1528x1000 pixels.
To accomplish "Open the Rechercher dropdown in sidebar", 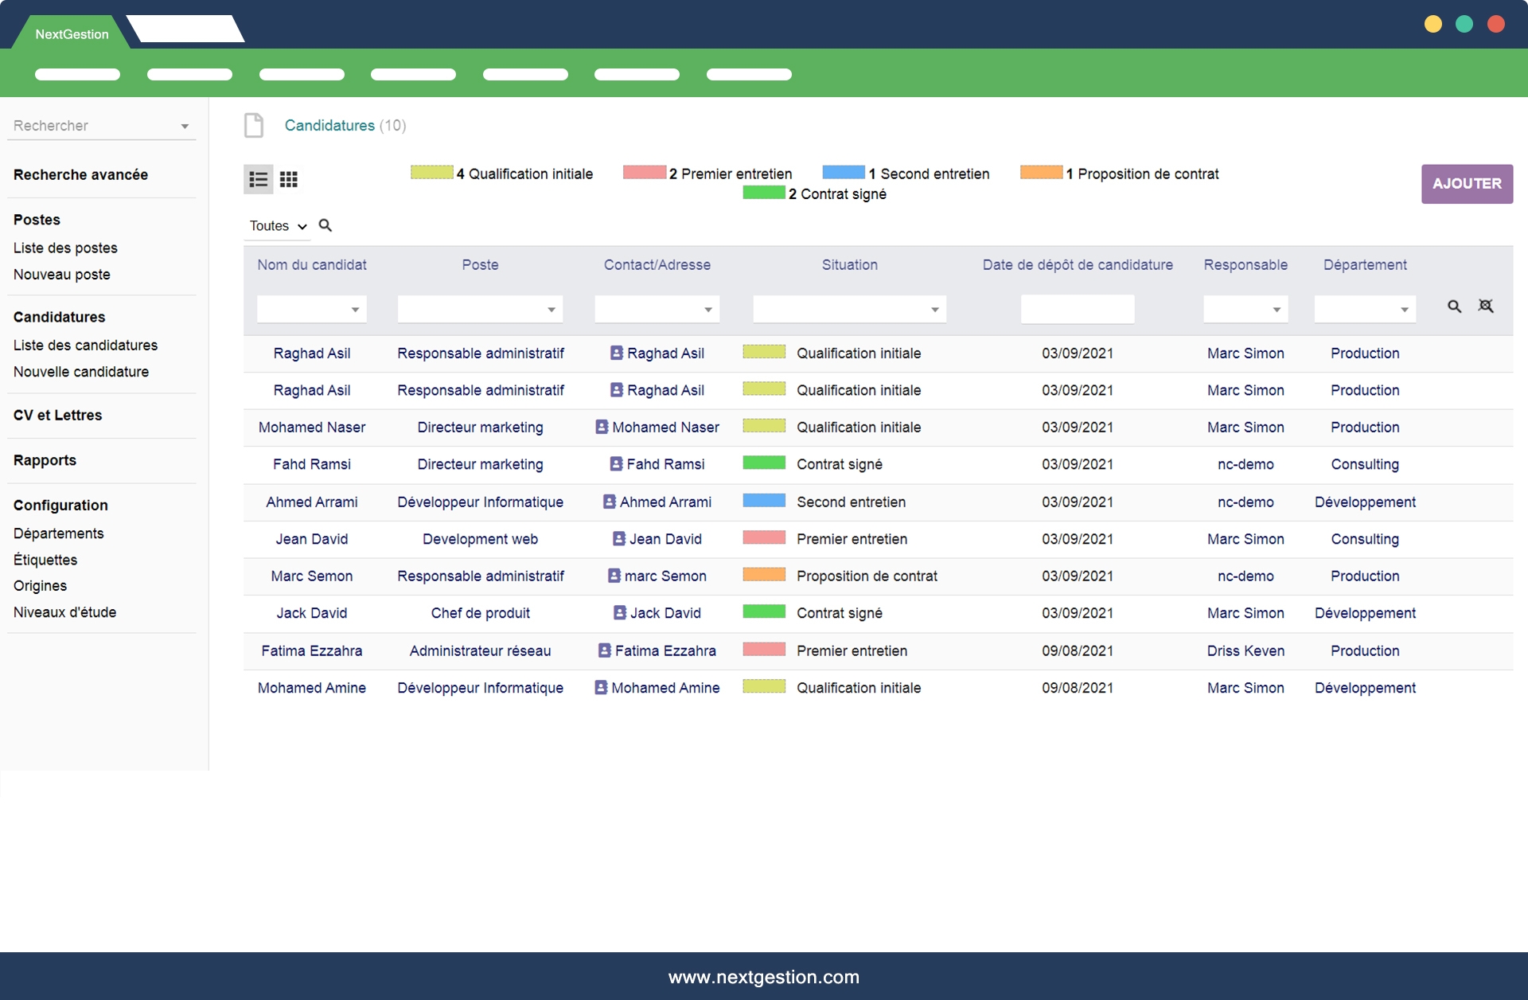I will [185, 127].
